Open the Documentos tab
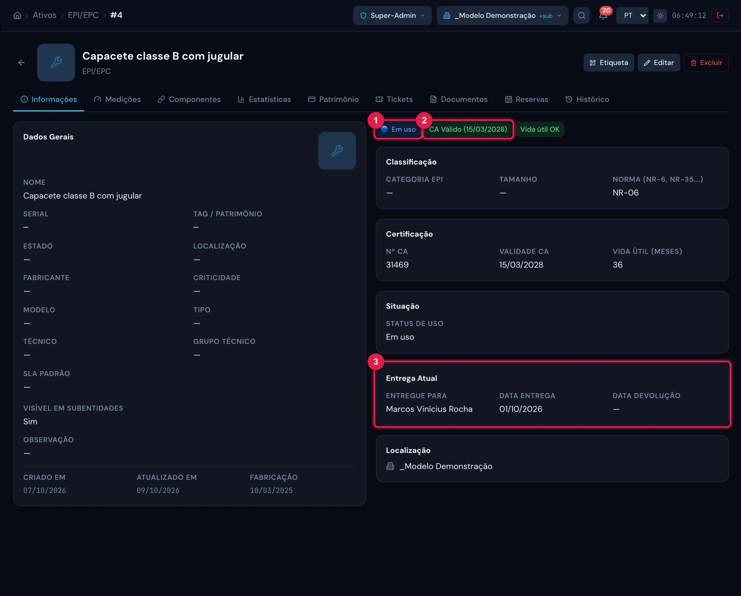Screen dimensions: 741x596 tap(459, 99)
